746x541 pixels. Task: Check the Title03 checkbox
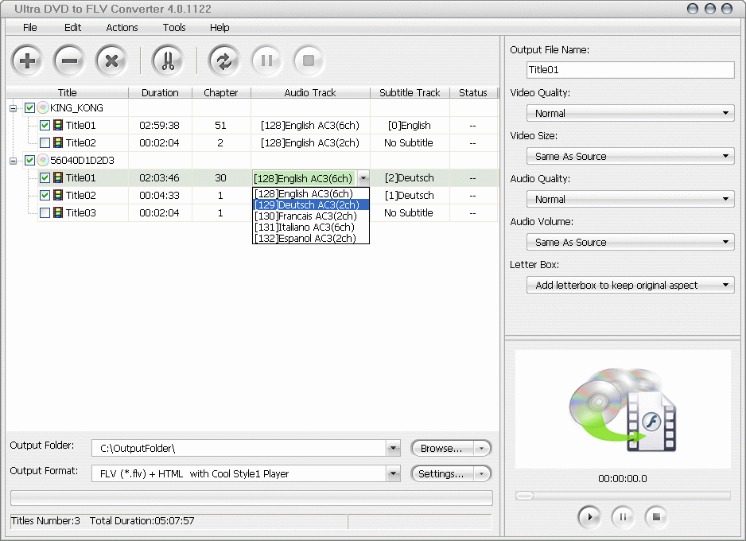pos(45,212)
